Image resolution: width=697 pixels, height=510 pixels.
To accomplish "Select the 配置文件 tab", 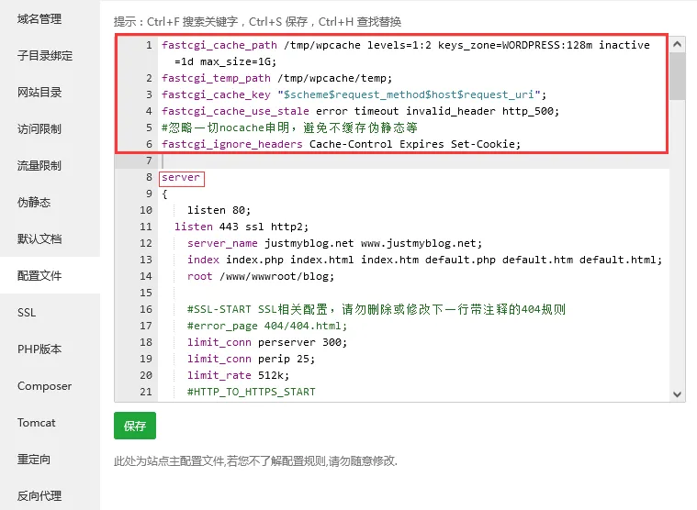I will (39, 276).
